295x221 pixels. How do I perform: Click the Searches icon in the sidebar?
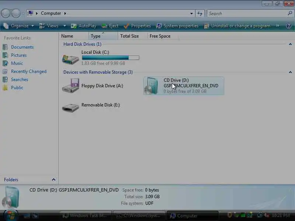click(x=5, y=80)
